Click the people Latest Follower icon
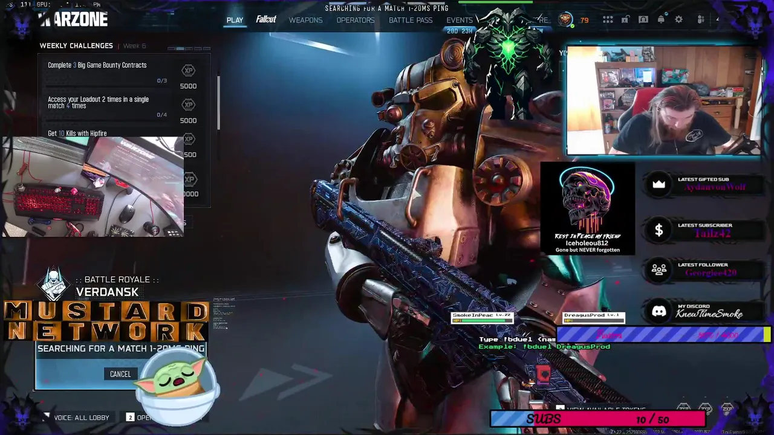The height and width of the screenshot is (435, 774). point(659,270)
